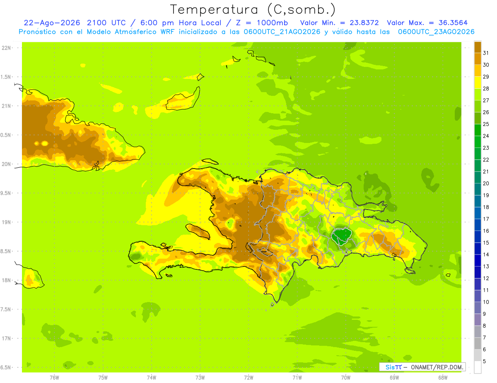The width and height of the screenshot is (497, 383).
Task: Click the legend label '25'
Action: pyautogui.click(x=486, y=124)
